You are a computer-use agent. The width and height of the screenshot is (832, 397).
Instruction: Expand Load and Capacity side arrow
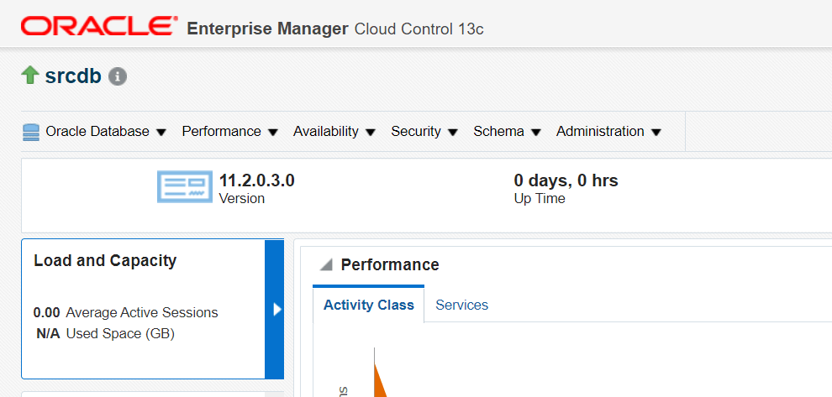[276, 309]
